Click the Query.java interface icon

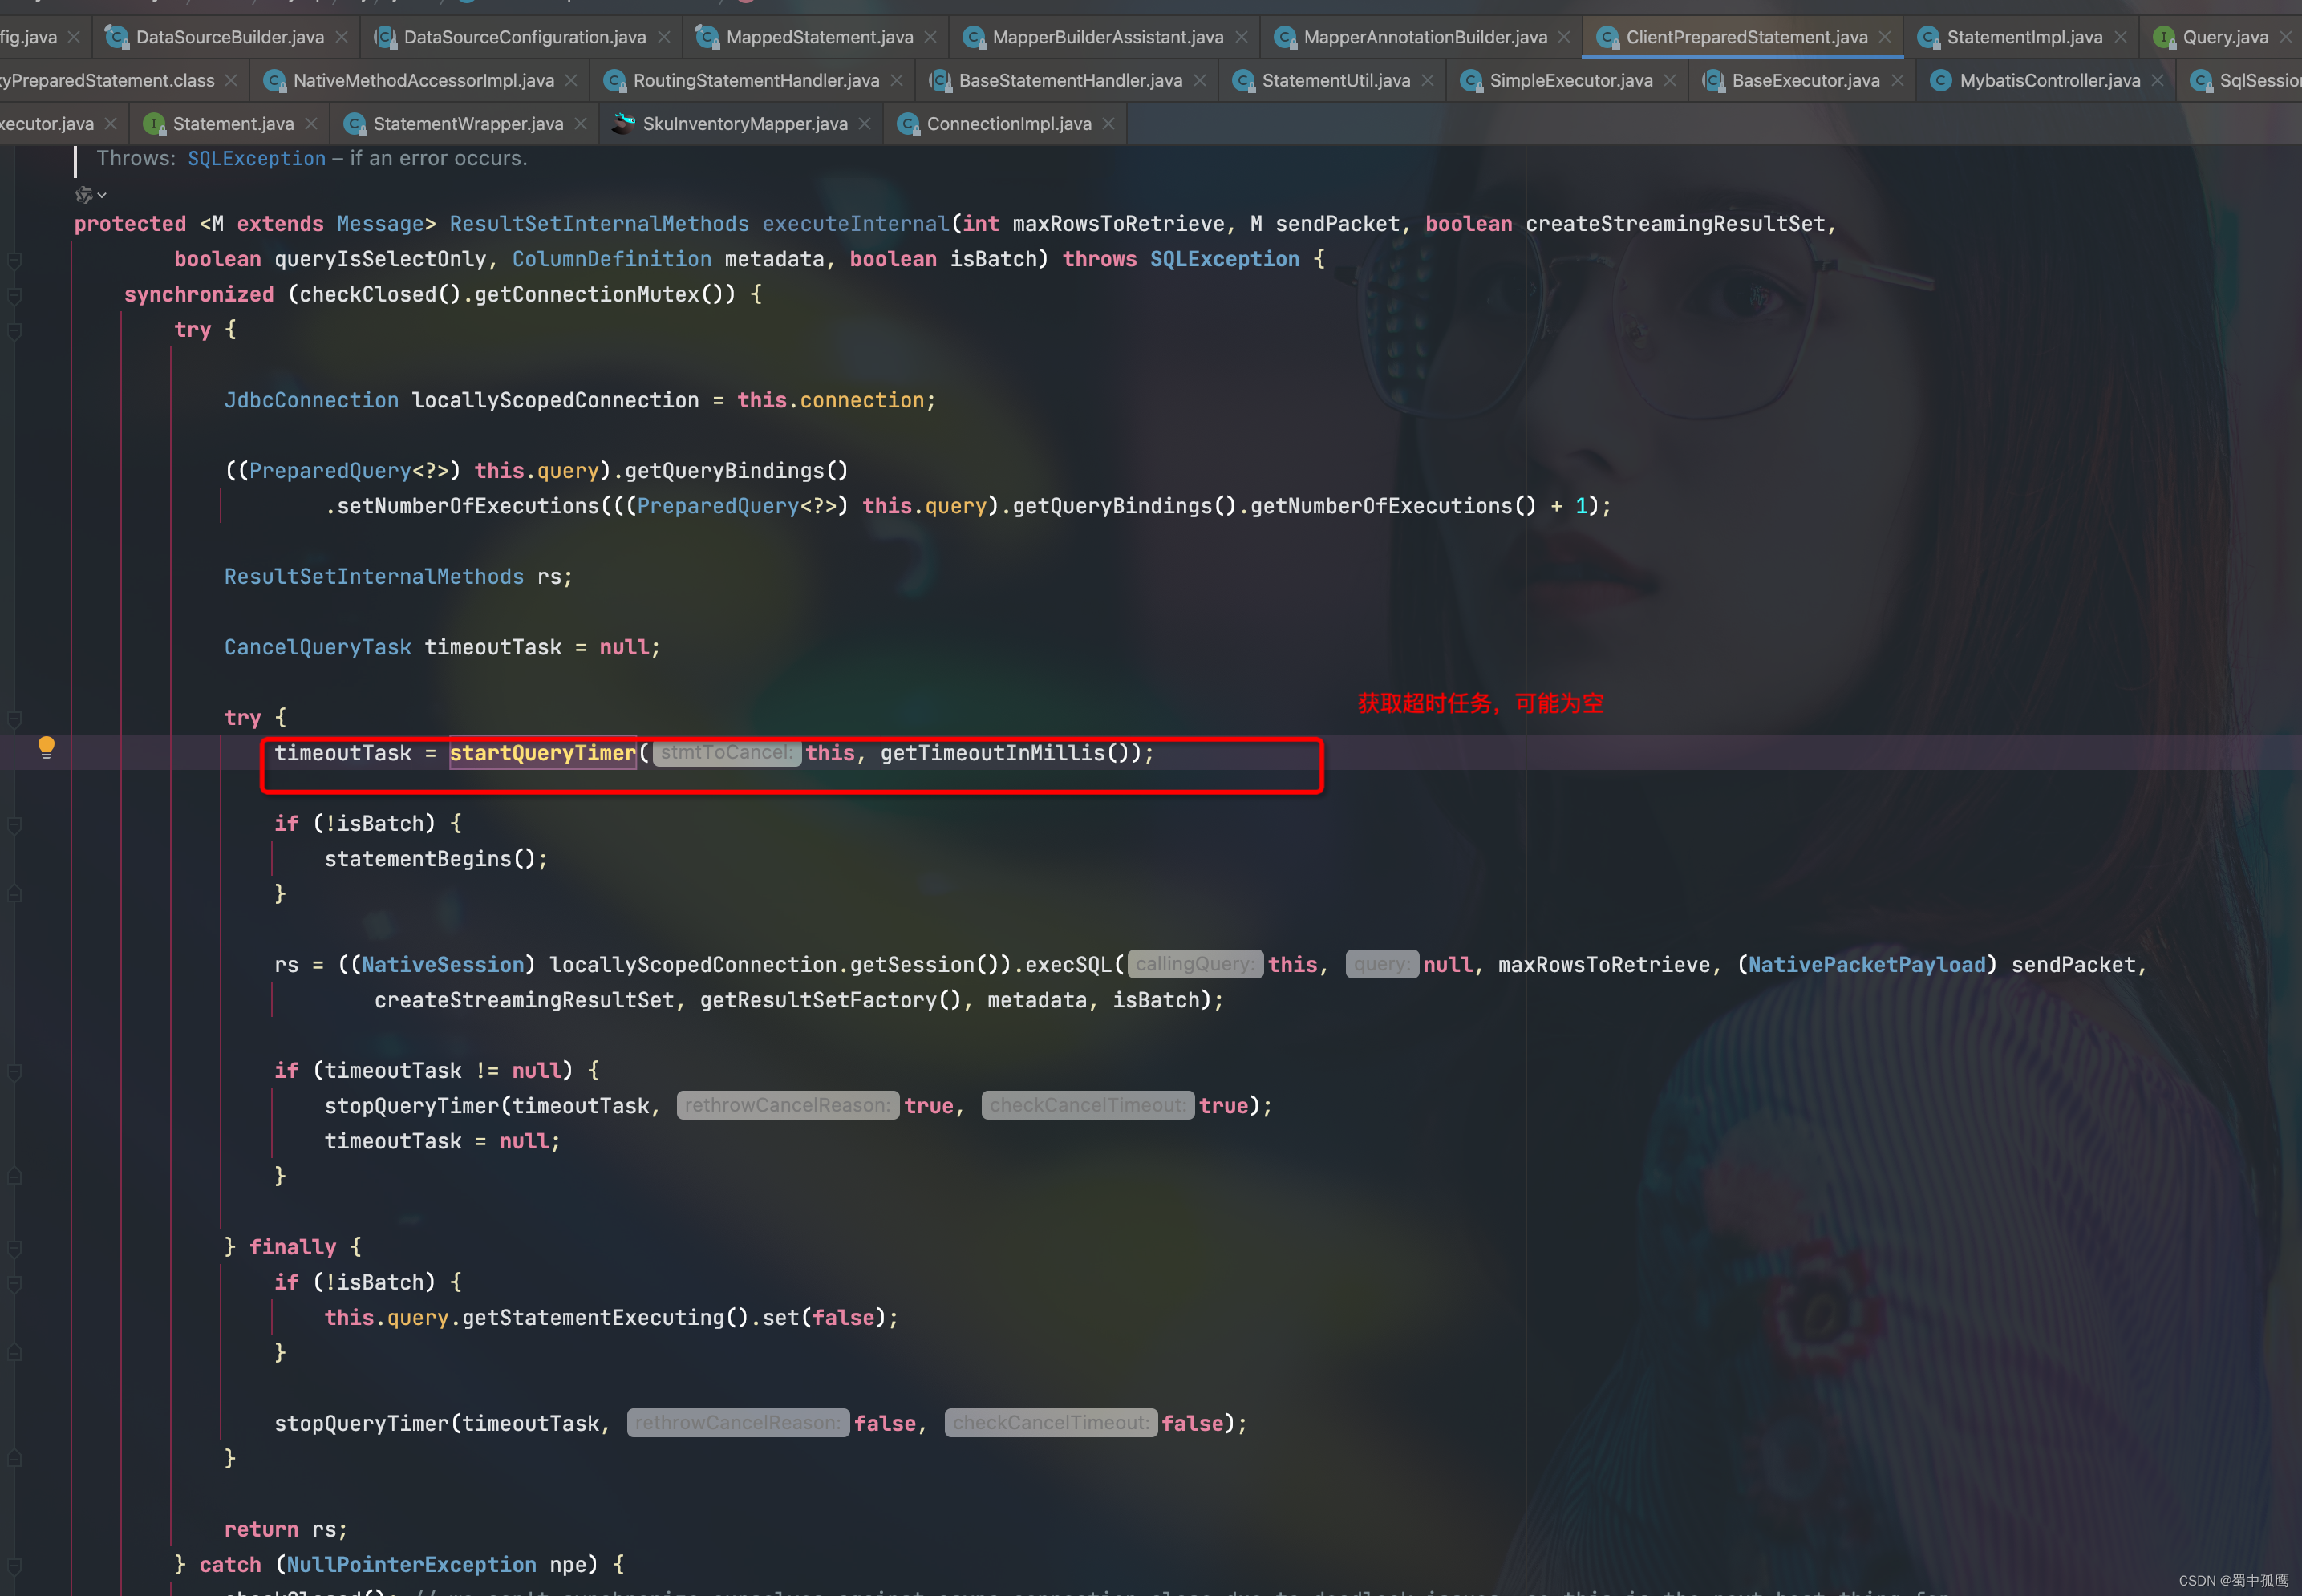coord(2163,37)
